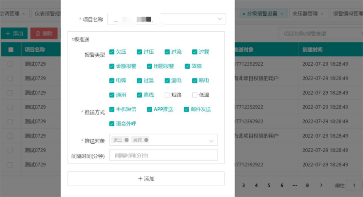The height and width of the screenshot is (197, 363).
Task: Enable the 低温 alarm type checkbox
Action: coord(195,95)
